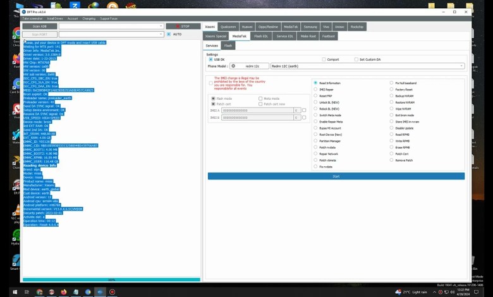The width and height of the screenshot is (493, 297).
Task: Tick the checkbox beside IMEI A field
Action: (304, 111)
